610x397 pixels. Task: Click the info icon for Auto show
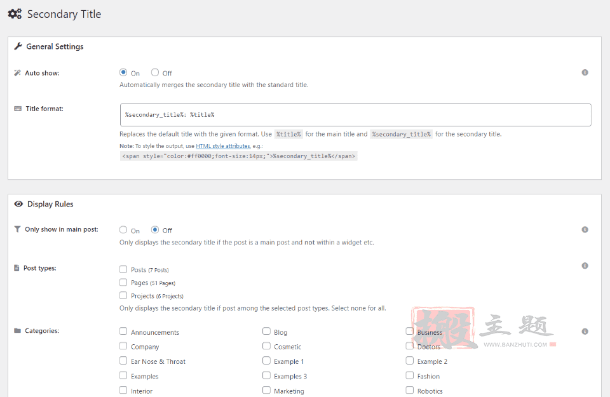point(585,72)
